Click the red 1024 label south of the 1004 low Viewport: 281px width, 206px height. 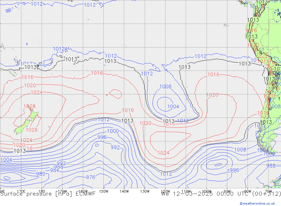click(x=163, y=153)
